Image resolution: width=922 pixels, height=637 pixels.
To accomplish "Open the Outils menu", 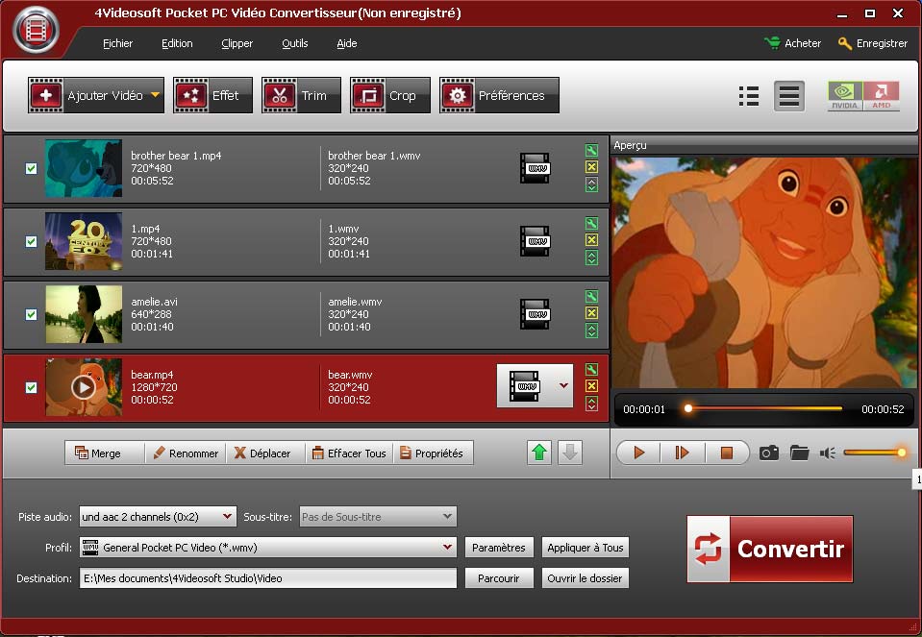I will [x=294, y=43].
